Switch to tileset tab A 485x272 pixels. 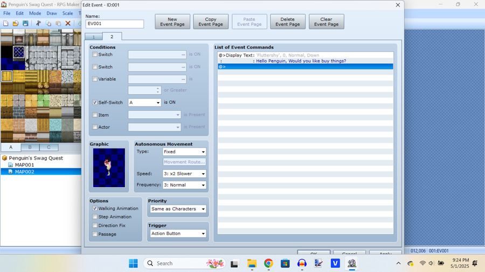(x=11, y=147)
